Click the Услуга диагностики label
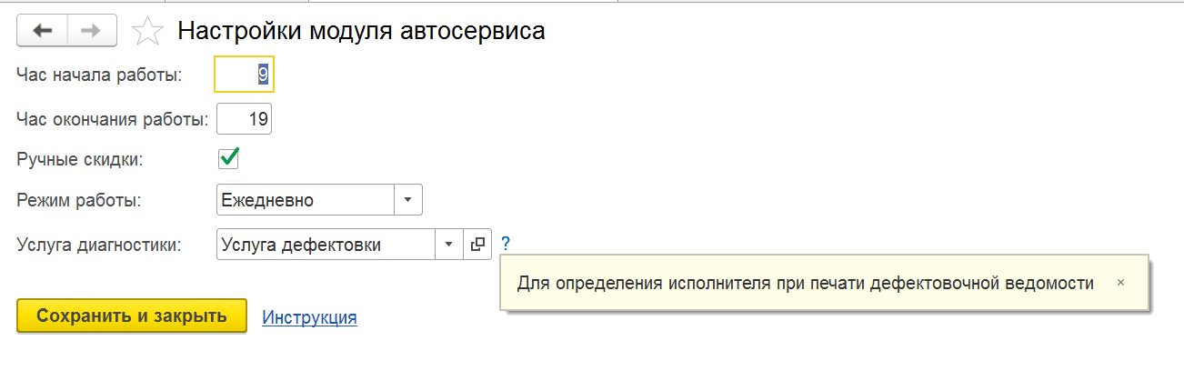The height and width of the screenshot is (371, 1184). click(99, 245)
